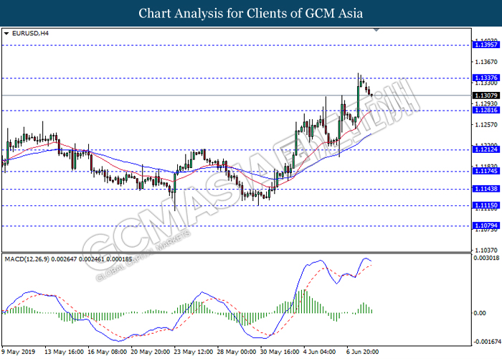Click the MACD scale value 0.003018
The image size is (502, 359).
[486, 258]
